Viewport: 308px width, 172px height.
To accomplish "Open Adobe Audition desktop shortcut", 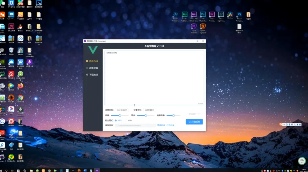I will [184, 17].
